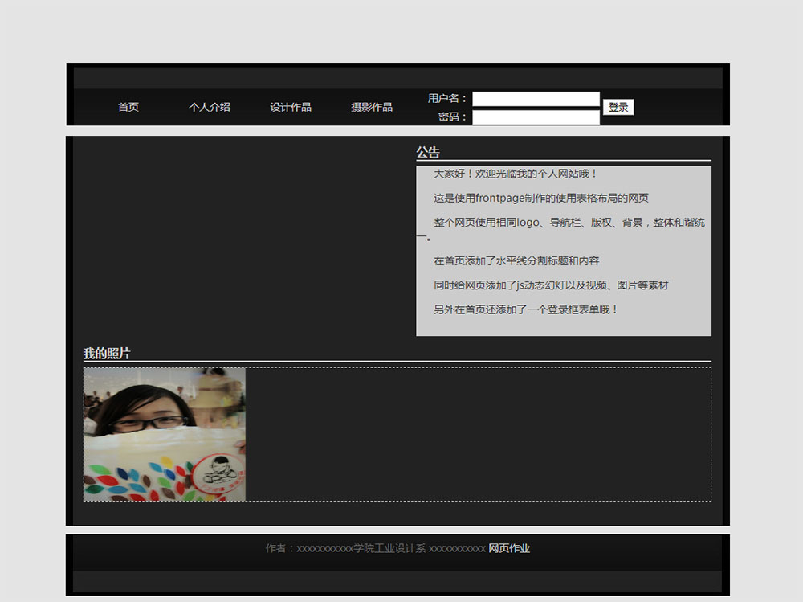Click the 用户名 input field
This screenshot has height=602, width=803.
(x=536, y=99)
